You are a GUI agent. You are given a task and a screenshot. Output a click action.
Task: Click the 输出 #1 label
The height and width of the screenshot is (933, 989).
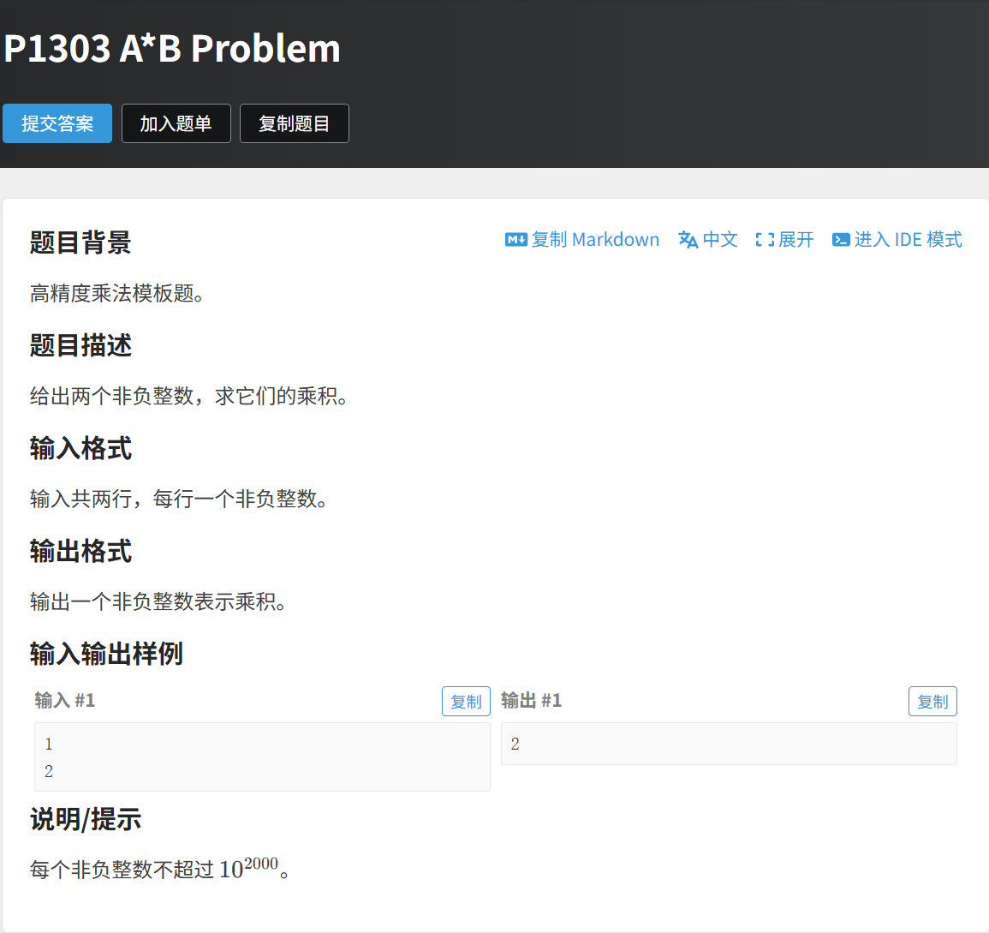531,701
